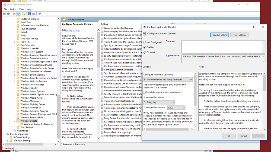This screenshot has width=271, height=152.
Task: Click Cancel in the dialog
Action: [244, 136]
